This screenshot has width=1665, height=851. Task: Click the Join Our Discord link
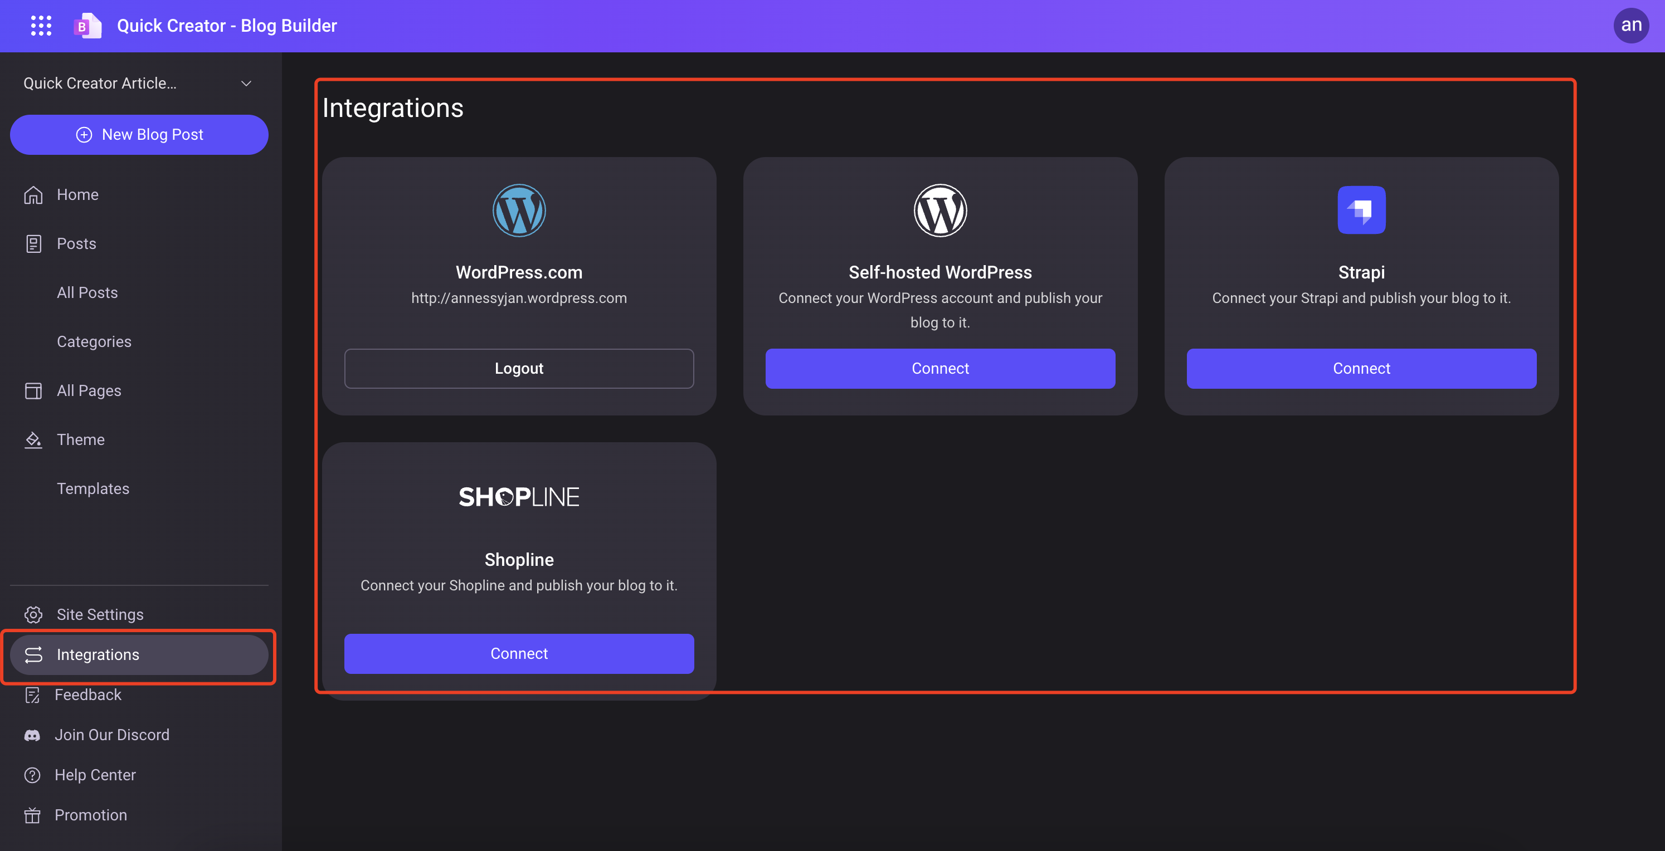pos(113,735)
